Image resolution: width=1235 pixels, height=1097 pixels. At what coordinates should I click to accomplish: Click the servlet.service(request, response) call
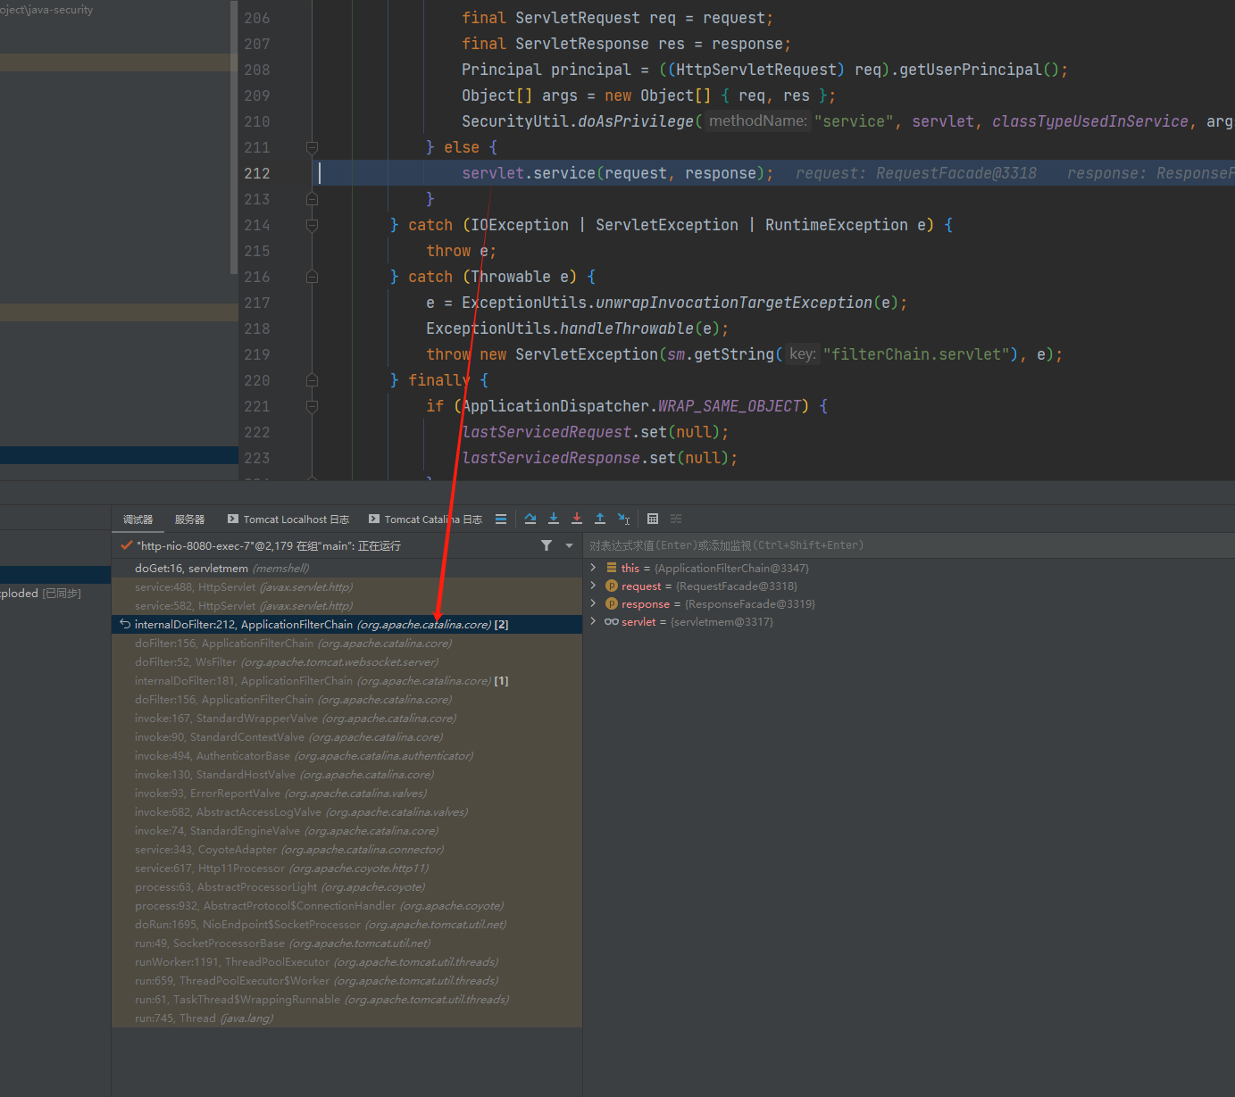pos(613,173)
